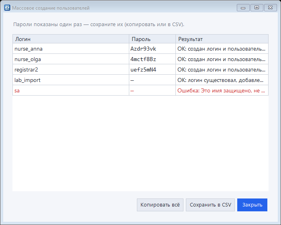The height and width of the screenshot is (225, 281).
Task: Click the app icon in title bar
Action: point(7,8)
